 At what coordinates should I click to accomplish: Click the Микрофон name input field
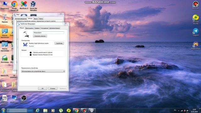48,33
